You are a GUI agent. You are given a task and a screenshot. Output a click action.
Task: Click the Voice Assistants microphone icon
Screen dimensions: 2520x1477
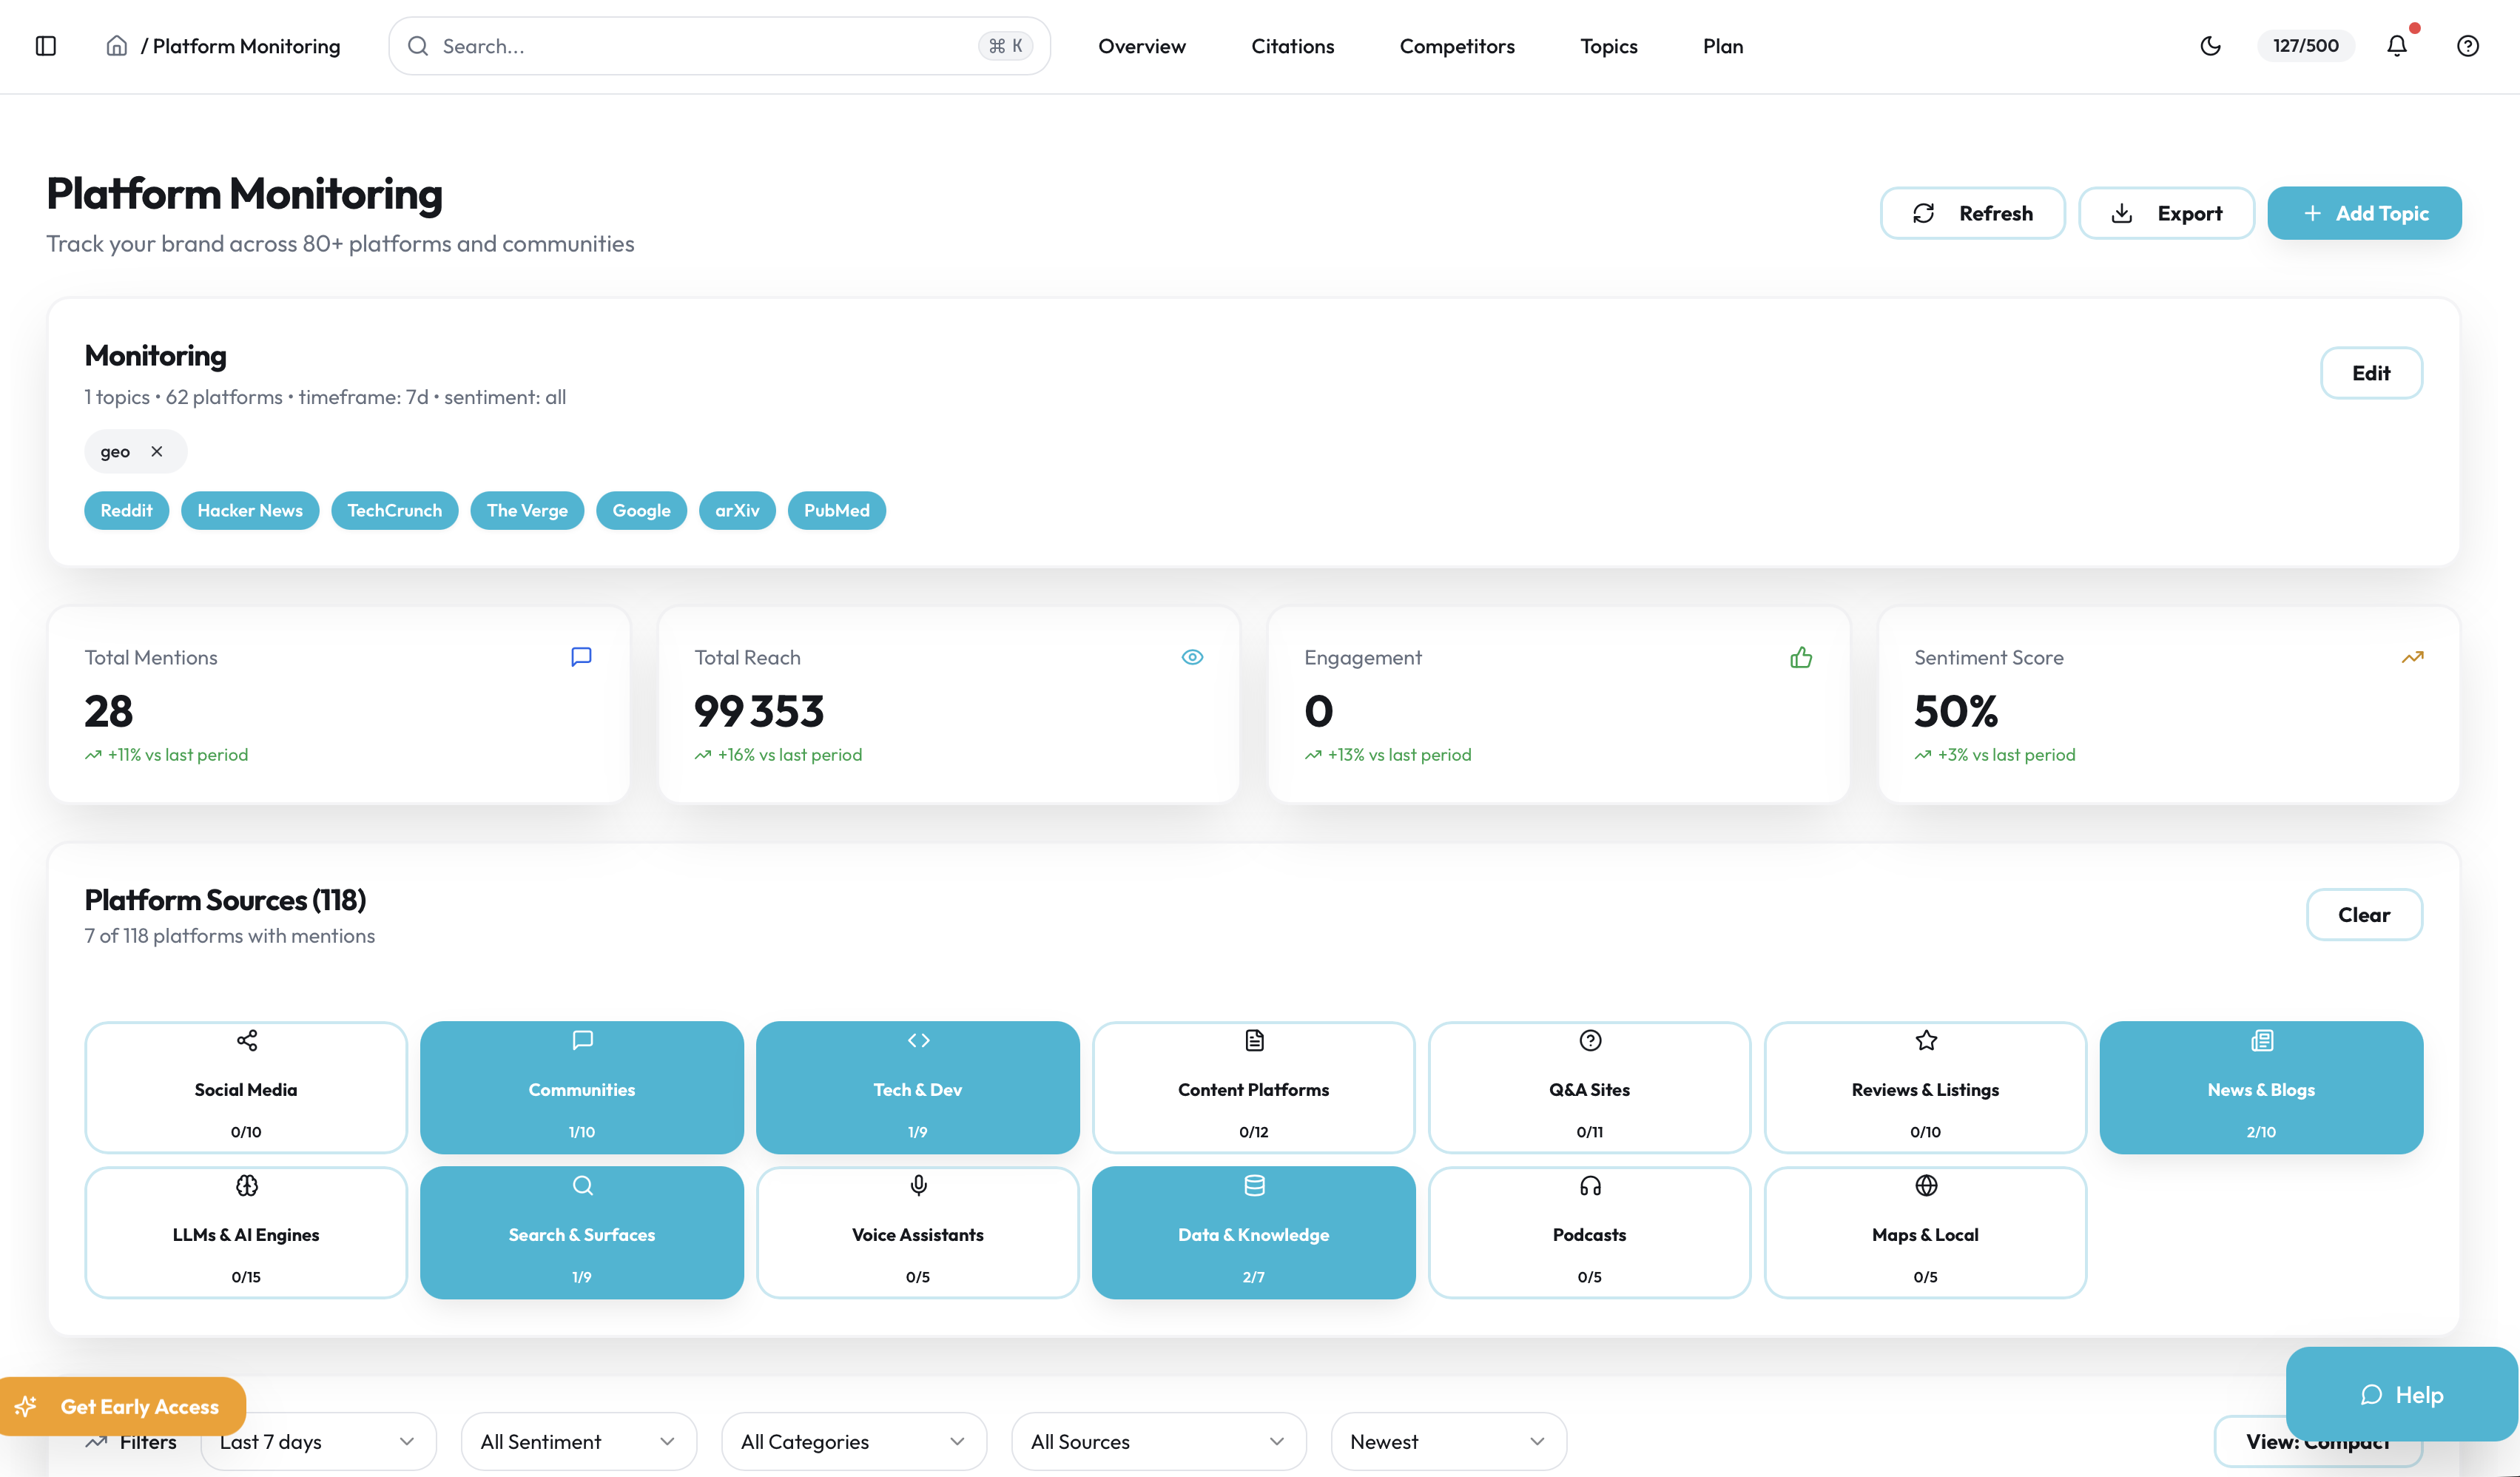click(x=917, y=1185)
